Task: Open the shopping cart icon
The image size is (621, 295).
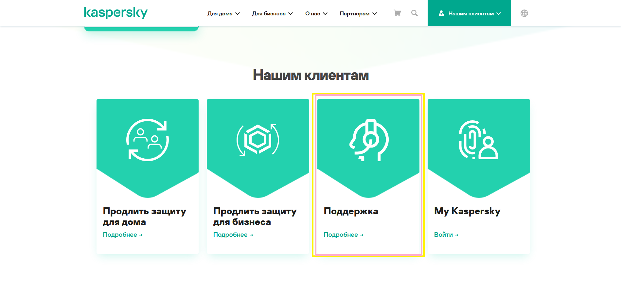Action: [397, 13]
